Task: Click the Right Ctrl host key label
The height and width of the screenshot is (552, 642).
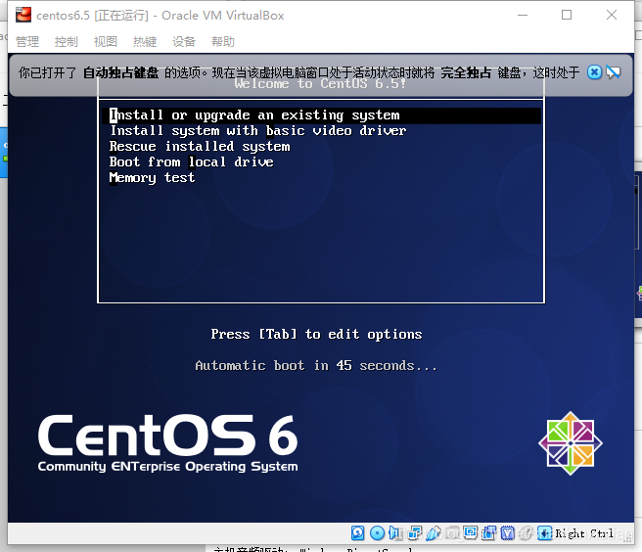Action: click(584, 533)
